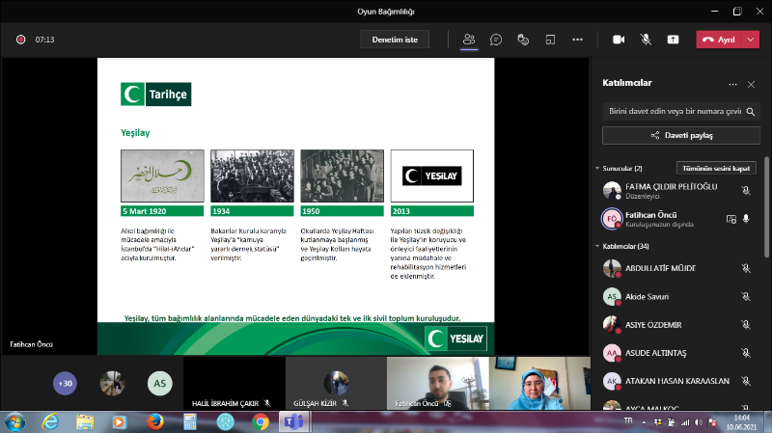Click the search magnifier icon in Katılımcılar
Image resolution: width=772 pixels, height=433 pixels.
(751, 111)
